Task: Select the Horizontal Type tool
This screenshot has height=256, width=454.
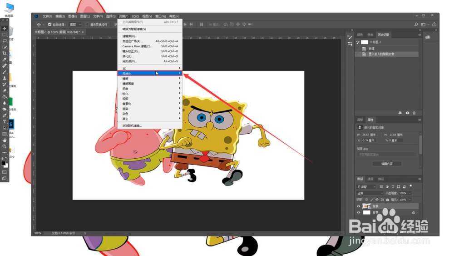Action: click(x=5, y=122)
